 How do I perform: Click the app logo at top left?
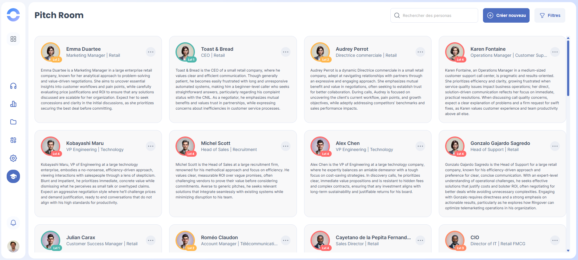[13, 15]
